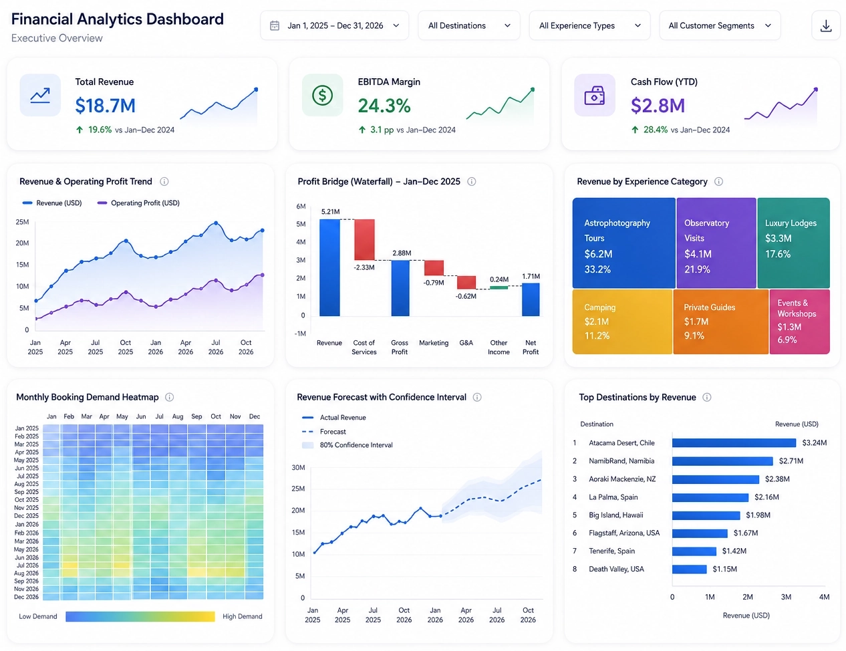Click the Total Revenue $18.7M value
Viewport: 846px width, 651px height.
(x=106, y=106)
